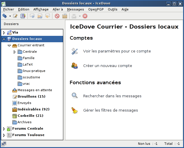Click the Non lus status text
This screenshot has width=184, height=148.
tap(148, 144)
